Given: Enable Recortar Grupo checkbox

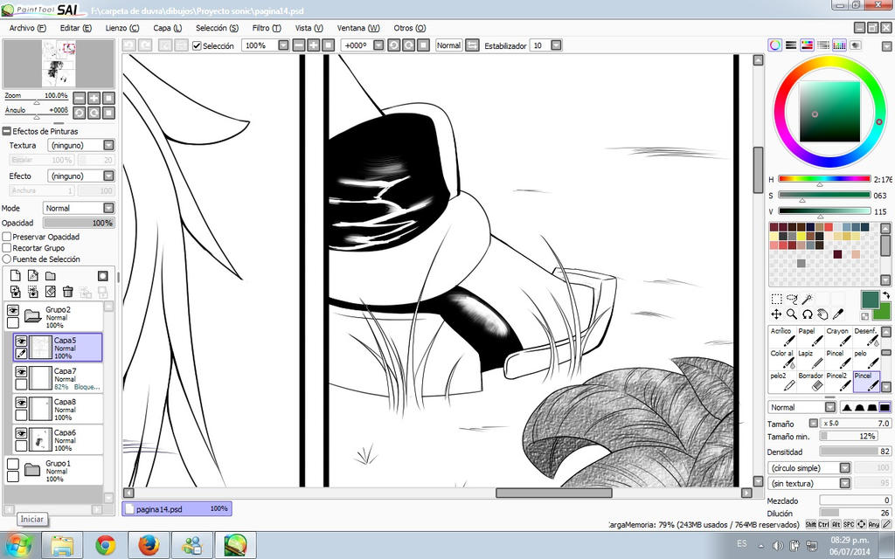Looking at the screenshot, I should pyautogui.click(x=7, y=248).
